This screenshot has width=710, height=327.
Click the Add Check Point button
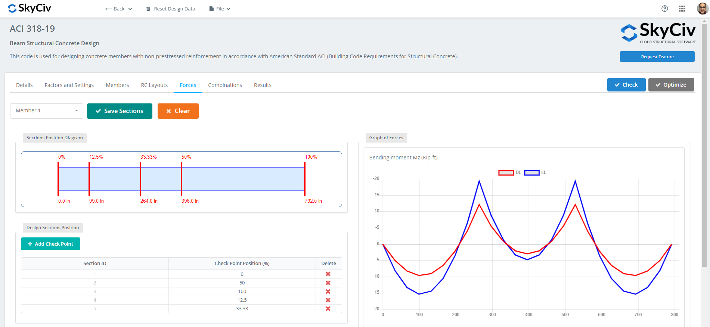point(50,244)
